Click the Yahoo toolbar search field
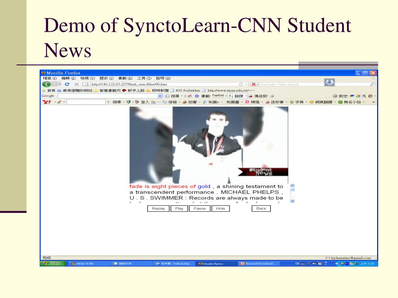This screenshot has height=298, width=398. (86, 102)
